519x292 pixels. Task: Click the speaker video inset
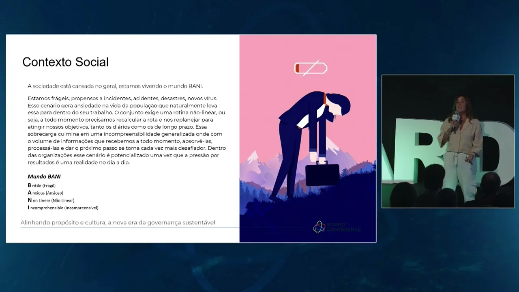tap(448, 141)
